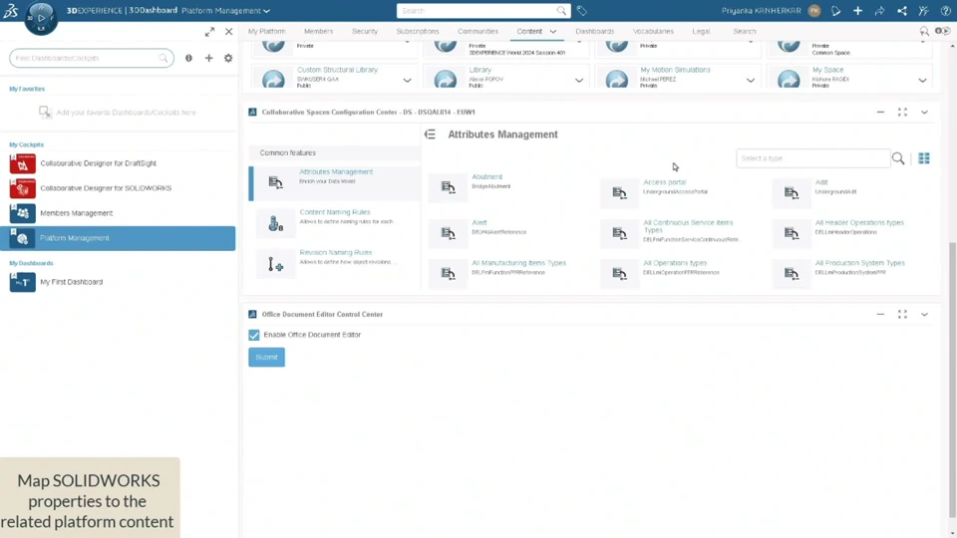This screenshot has height=538, width=957.
Task: Toggle Enable Office Document Editor checkbox
Action: pyautogui.click(x=254, y=335)
